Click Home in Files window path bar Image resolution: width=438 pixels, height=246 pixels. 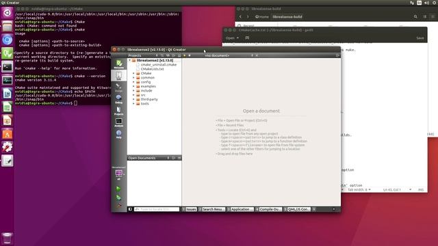tap(262, 16)
